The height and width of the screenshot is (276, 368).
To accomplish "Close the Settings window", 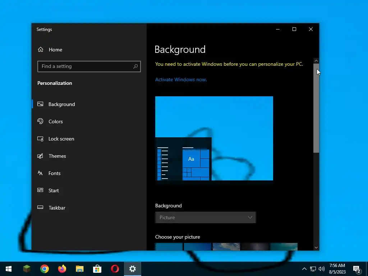I will (311, 29).
